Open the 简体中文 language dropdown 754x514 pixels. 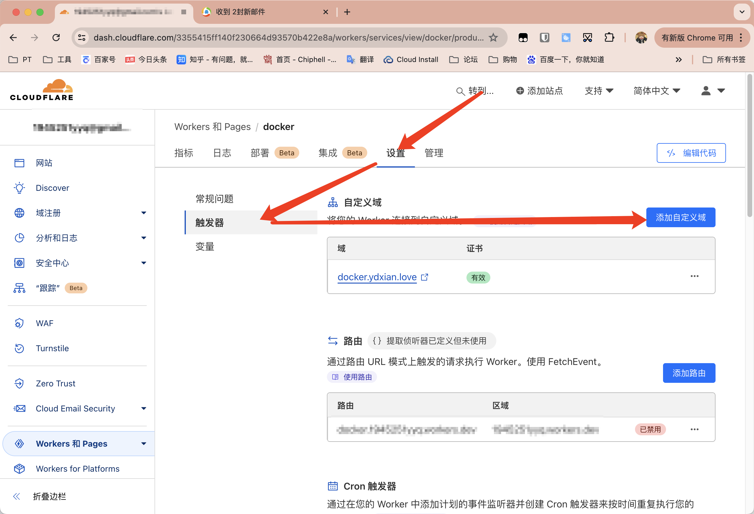(x=657, y=91)
